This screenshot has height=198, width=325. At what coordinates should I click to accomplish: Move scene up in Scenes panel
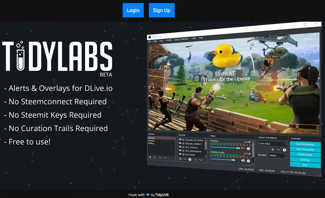[160, 158]
